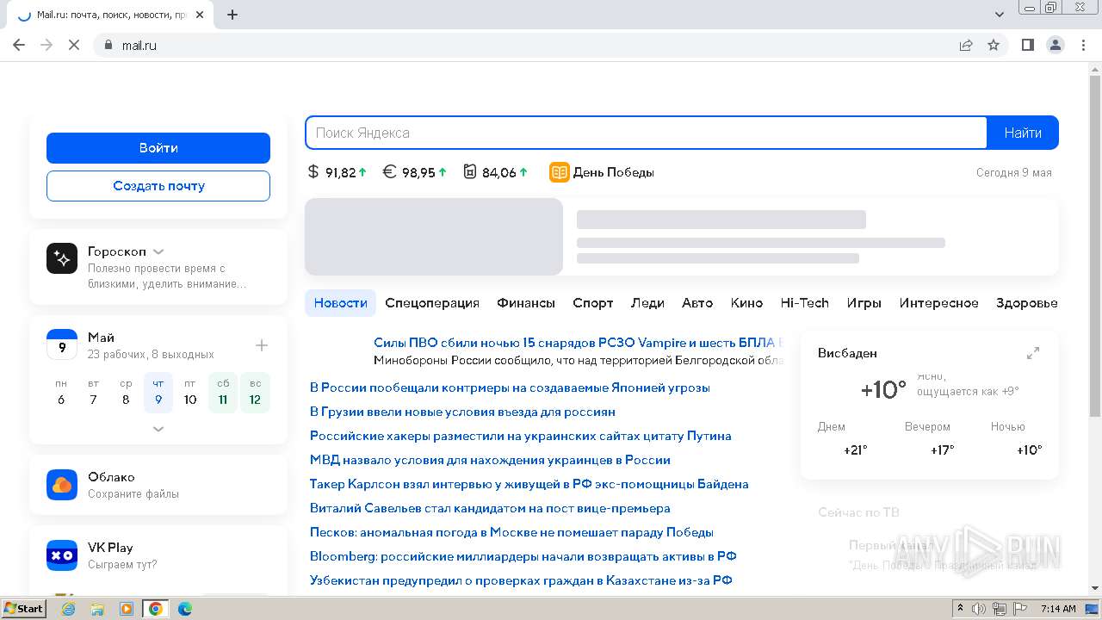Image resolution: width=1102 pixels, height=620 pixels.
Task: Open the VK Play icon
Action: (x=62, y=555)
